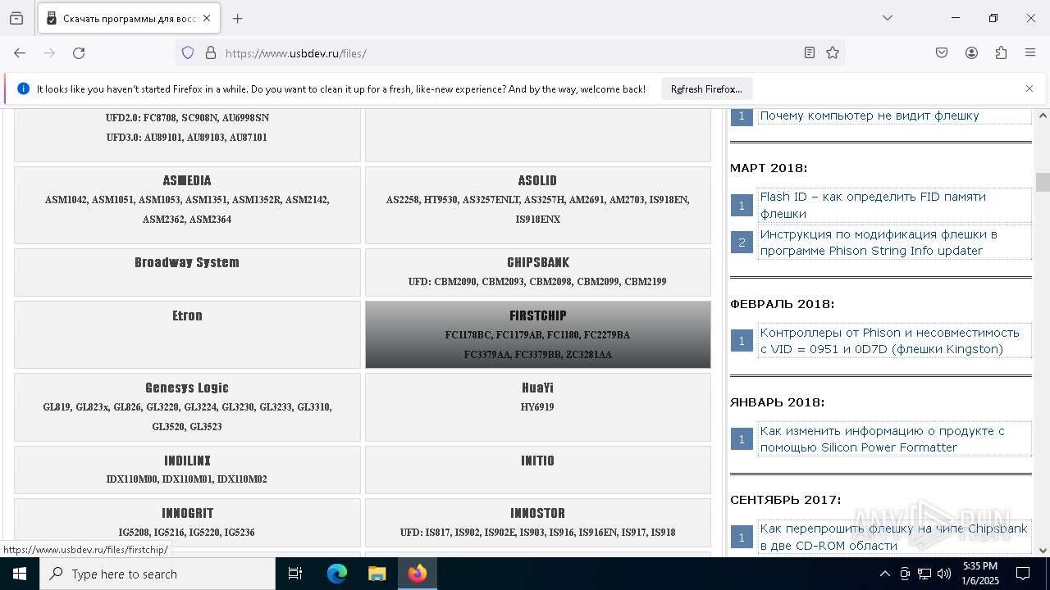
Task: Dismiss the refresh Firefox notification bar
Action: (x=1029, y=88)
